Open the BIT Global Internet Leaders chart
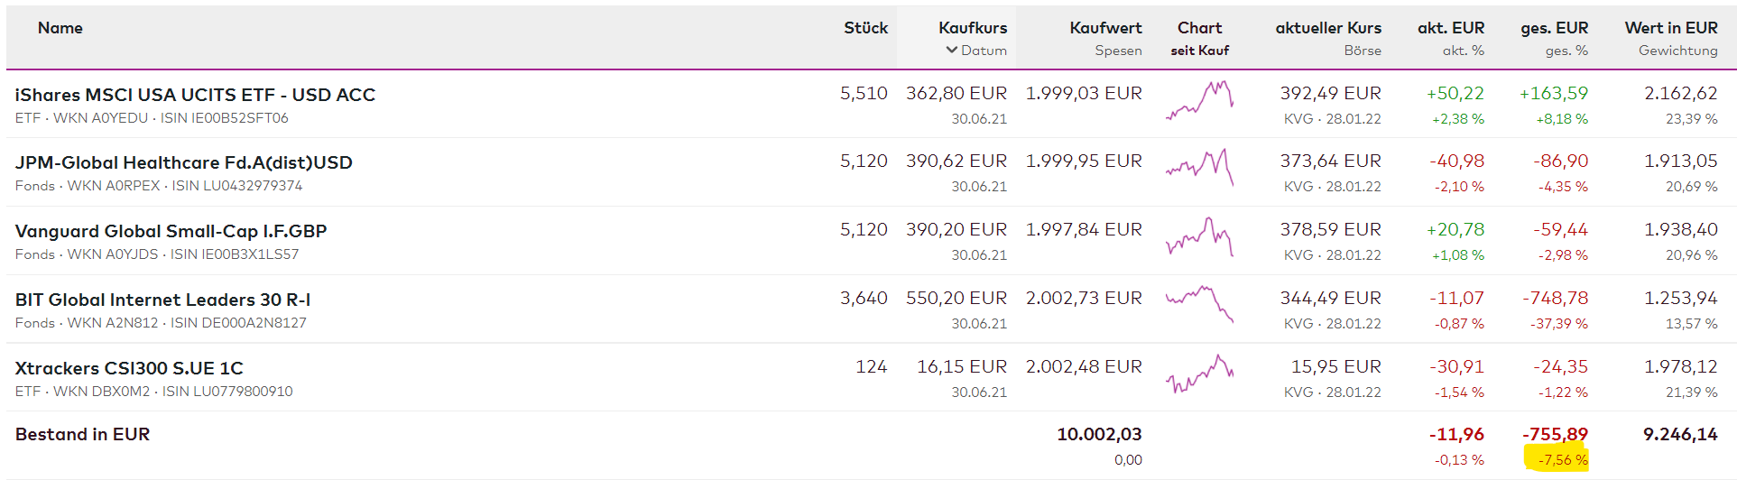 (1199, 305)
